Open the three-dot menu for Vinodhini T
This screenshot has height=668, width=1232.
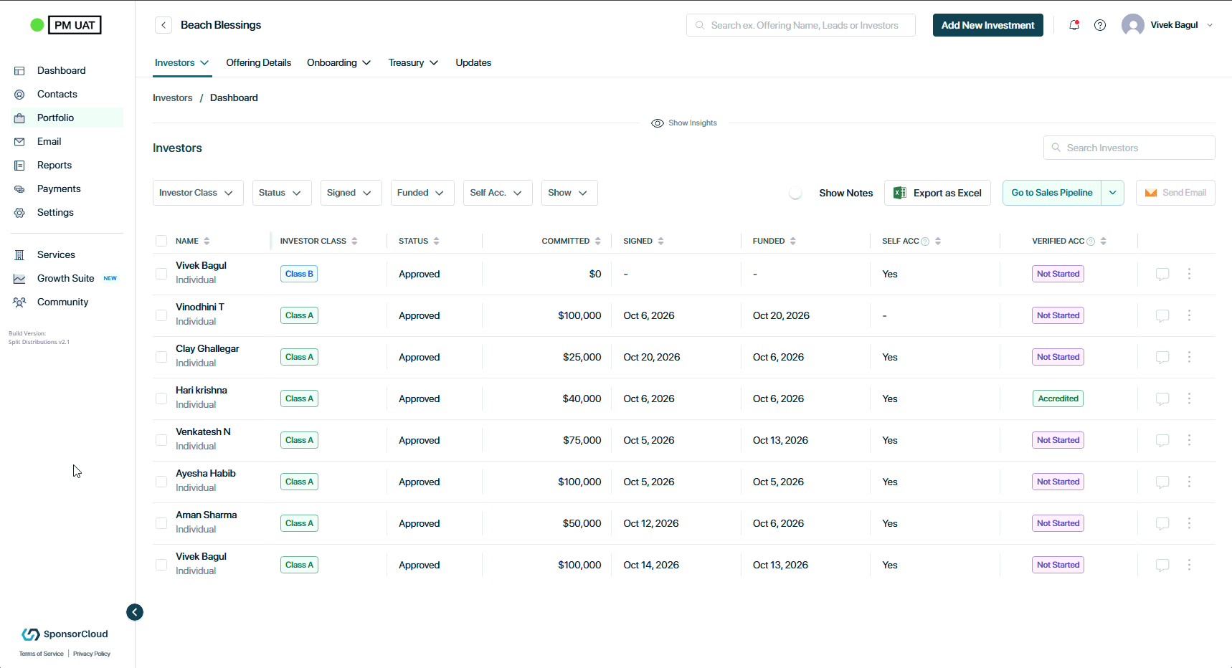pyautogui.click(x=1189, y=315)
